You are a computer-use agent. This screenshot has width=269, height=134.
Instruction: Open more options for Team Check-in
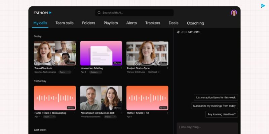click(75, 68)
